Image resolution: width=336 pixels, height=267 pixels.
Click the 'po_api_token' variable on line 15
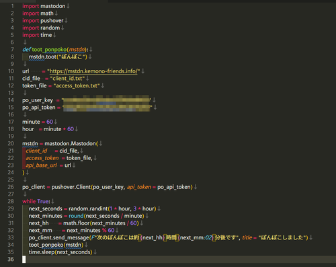[39, 108]
